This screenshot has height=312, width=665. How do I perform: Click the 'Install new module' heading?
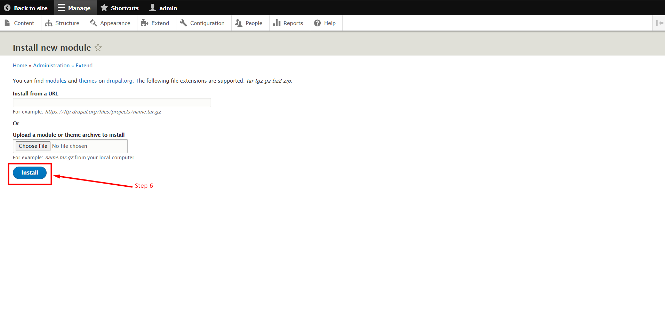click(52, 48)
